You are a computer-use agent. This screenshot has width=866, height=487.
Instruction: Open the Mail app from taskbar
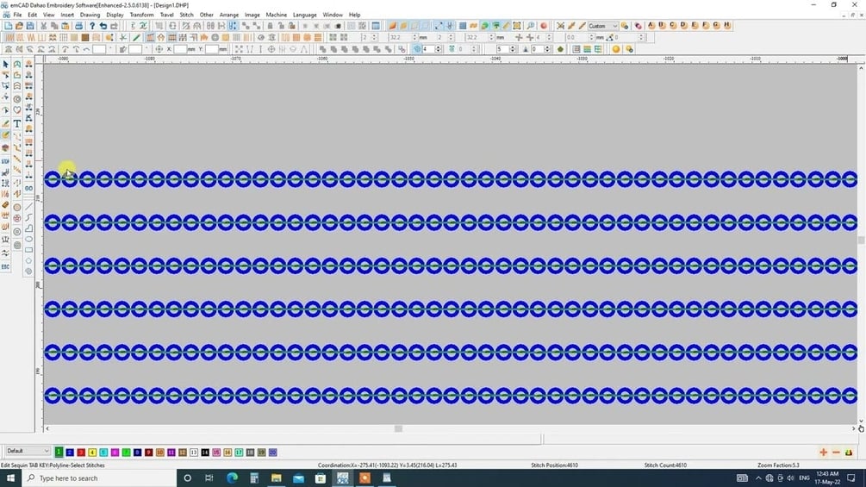[x=298, y=478]
